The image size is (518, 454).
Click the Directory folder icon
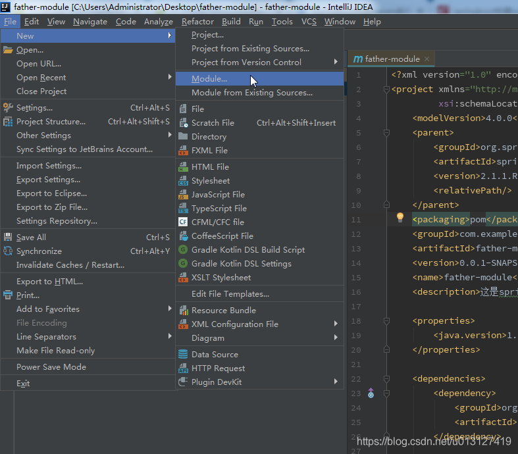click(183, 136)
